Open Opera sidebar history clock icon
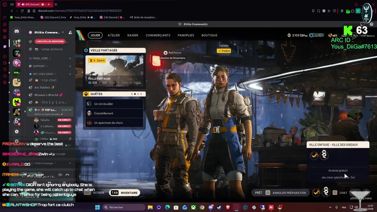The image size is (377, 212). click(5, 69)
